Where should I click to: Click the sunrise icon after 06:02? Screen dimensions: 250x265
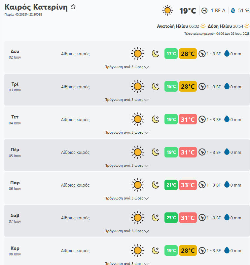tap(203, 26)
